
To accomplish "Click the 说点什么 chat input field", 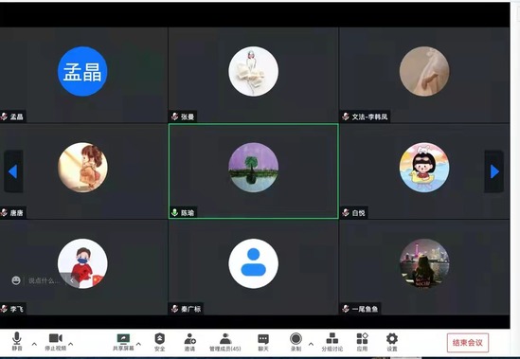I will [44, 280].
